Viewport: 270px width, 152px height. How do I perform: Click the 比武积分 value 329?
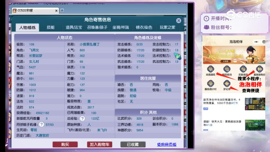139,119
